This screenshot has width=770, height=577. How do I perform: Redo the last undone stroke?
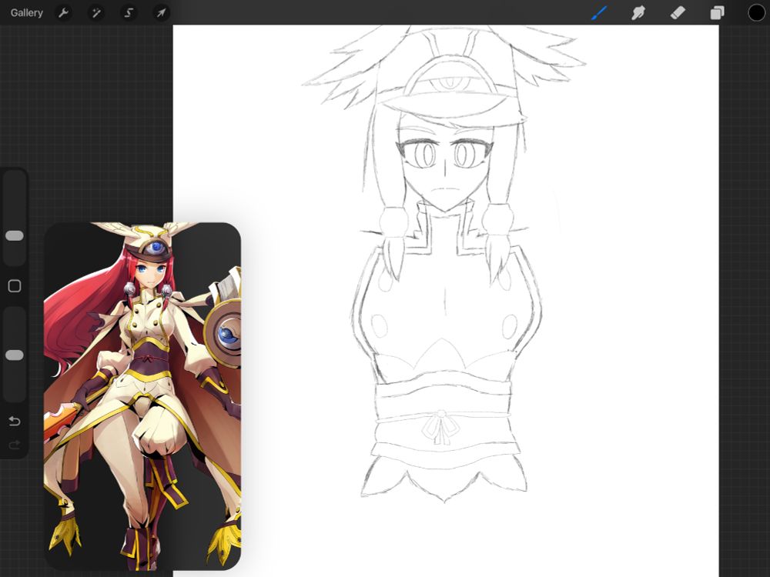[14, 445]
